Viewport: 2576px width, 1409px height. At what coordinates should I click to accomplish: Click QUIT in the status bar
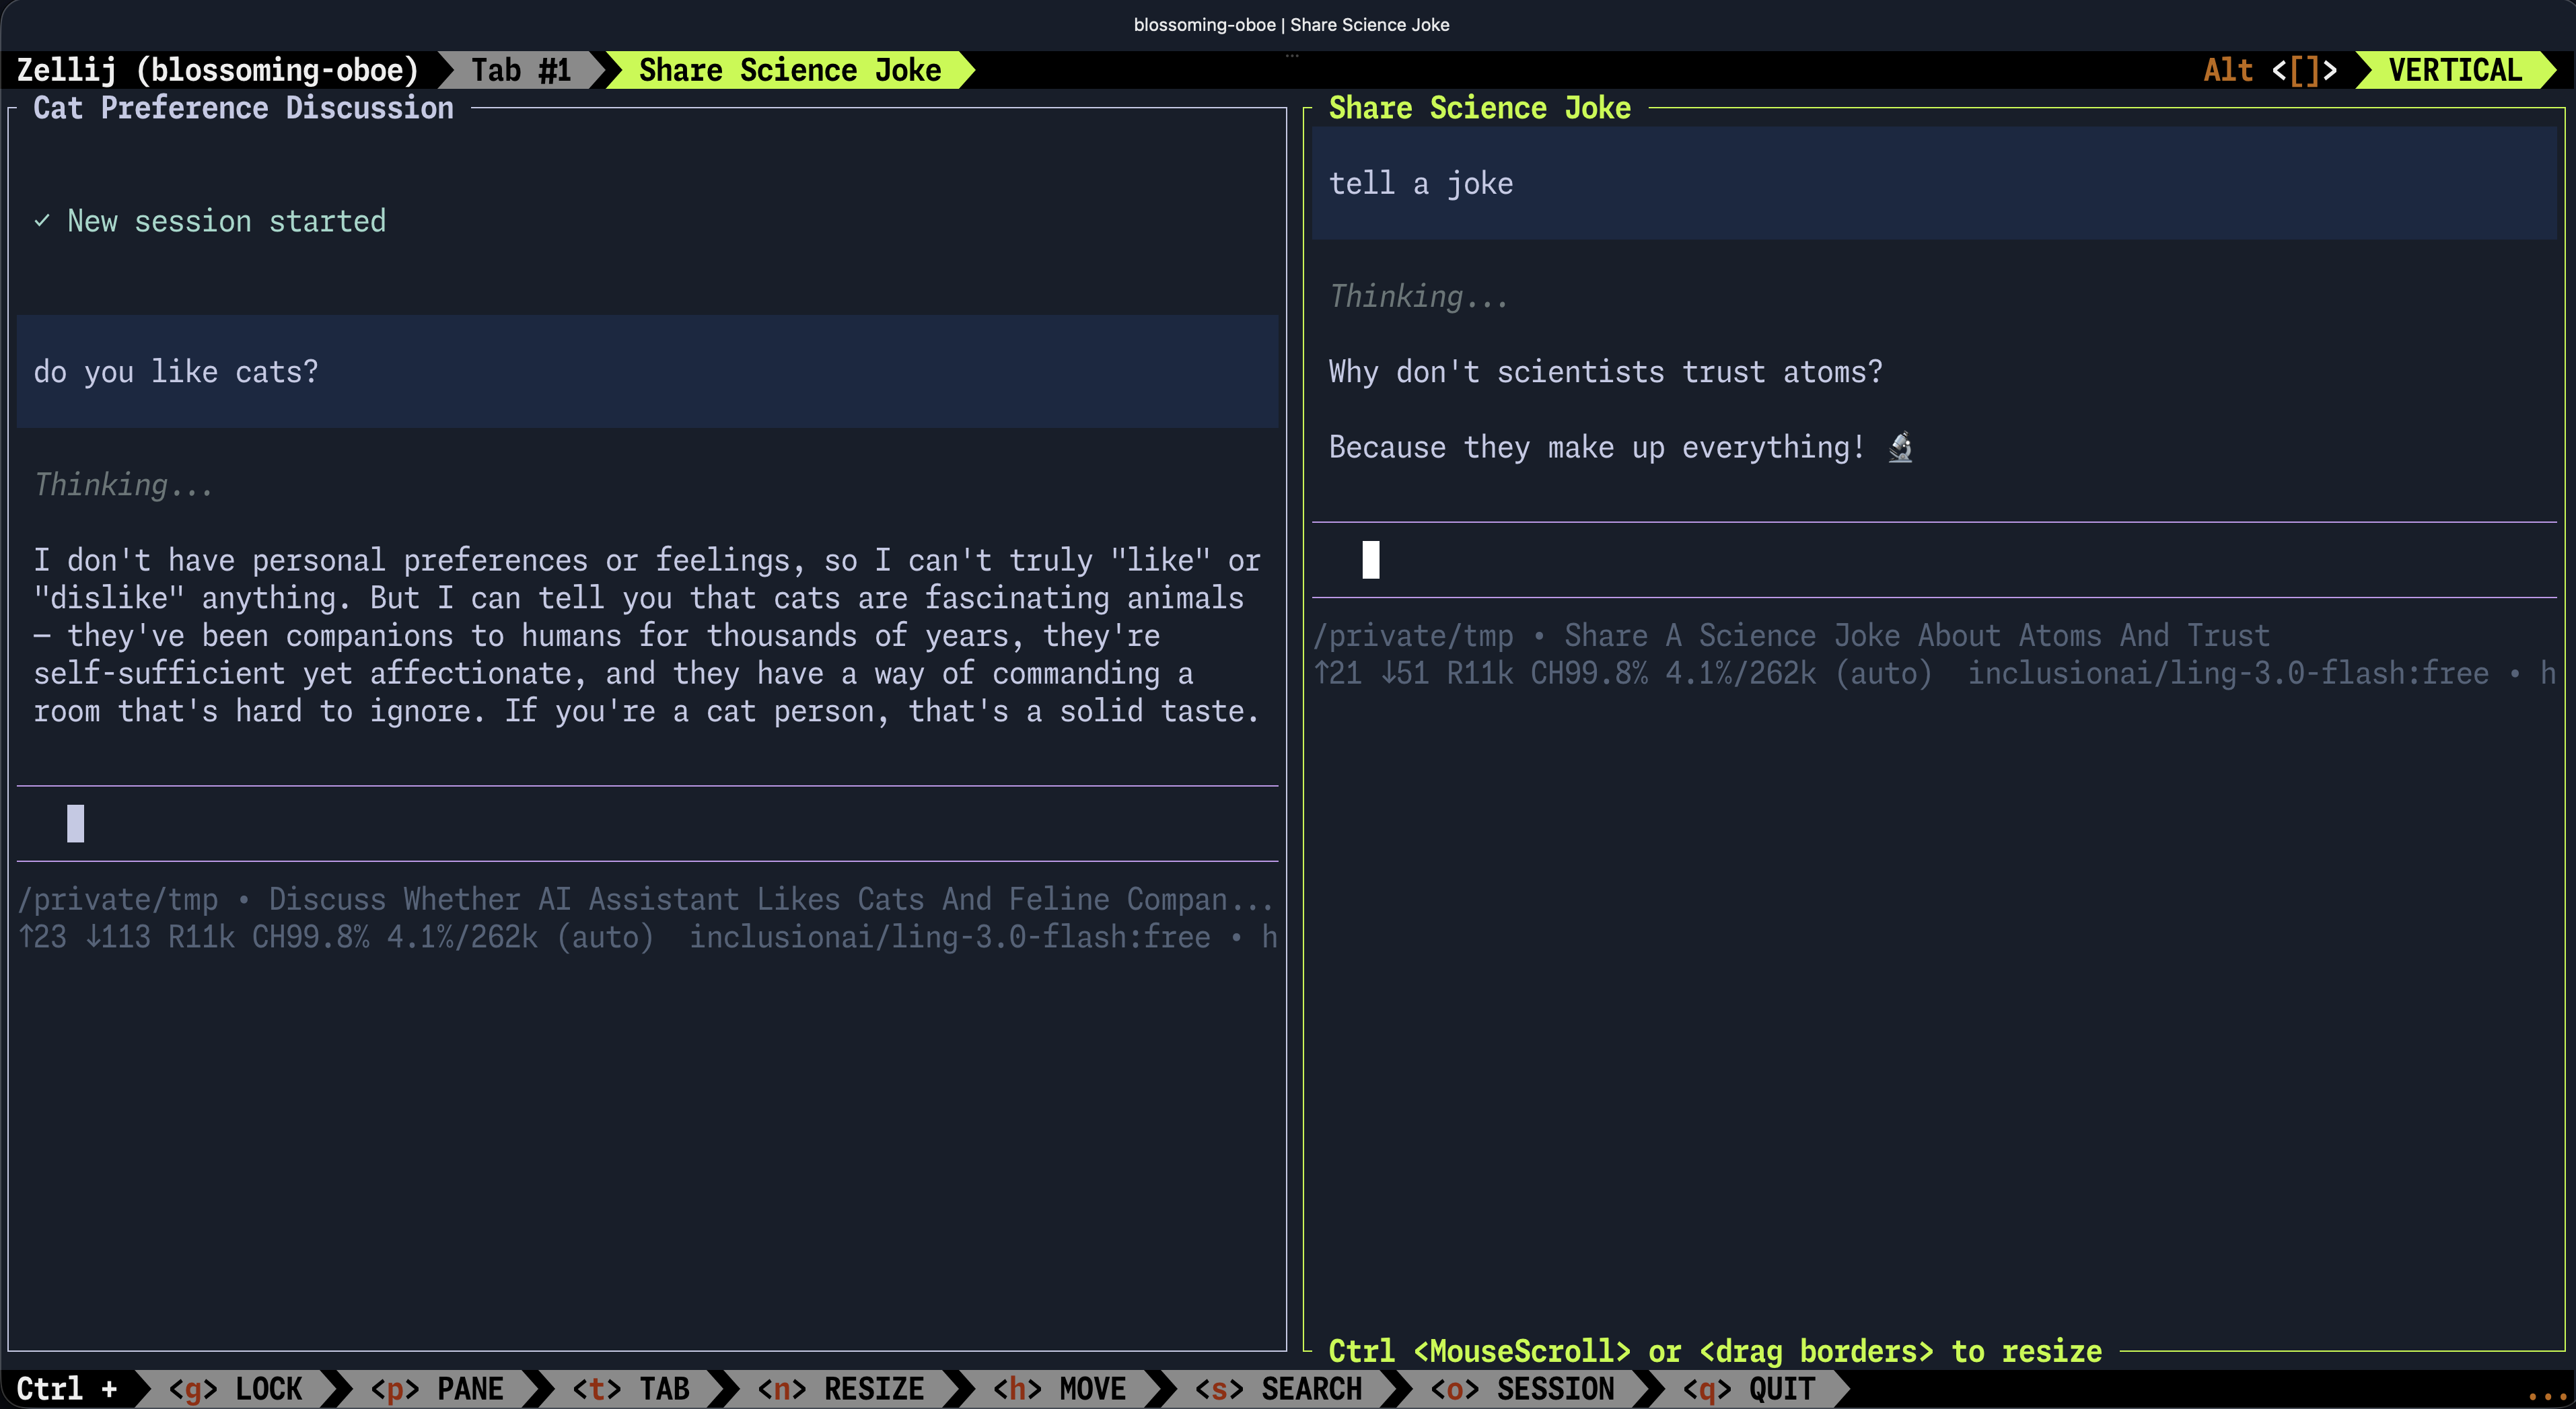(x=1749, y=1389)
